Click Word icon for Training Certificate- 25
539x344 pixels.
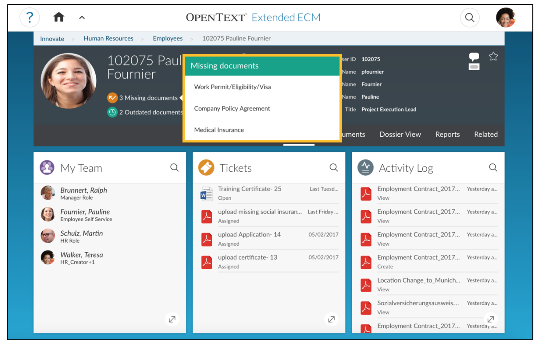(207, 194)
